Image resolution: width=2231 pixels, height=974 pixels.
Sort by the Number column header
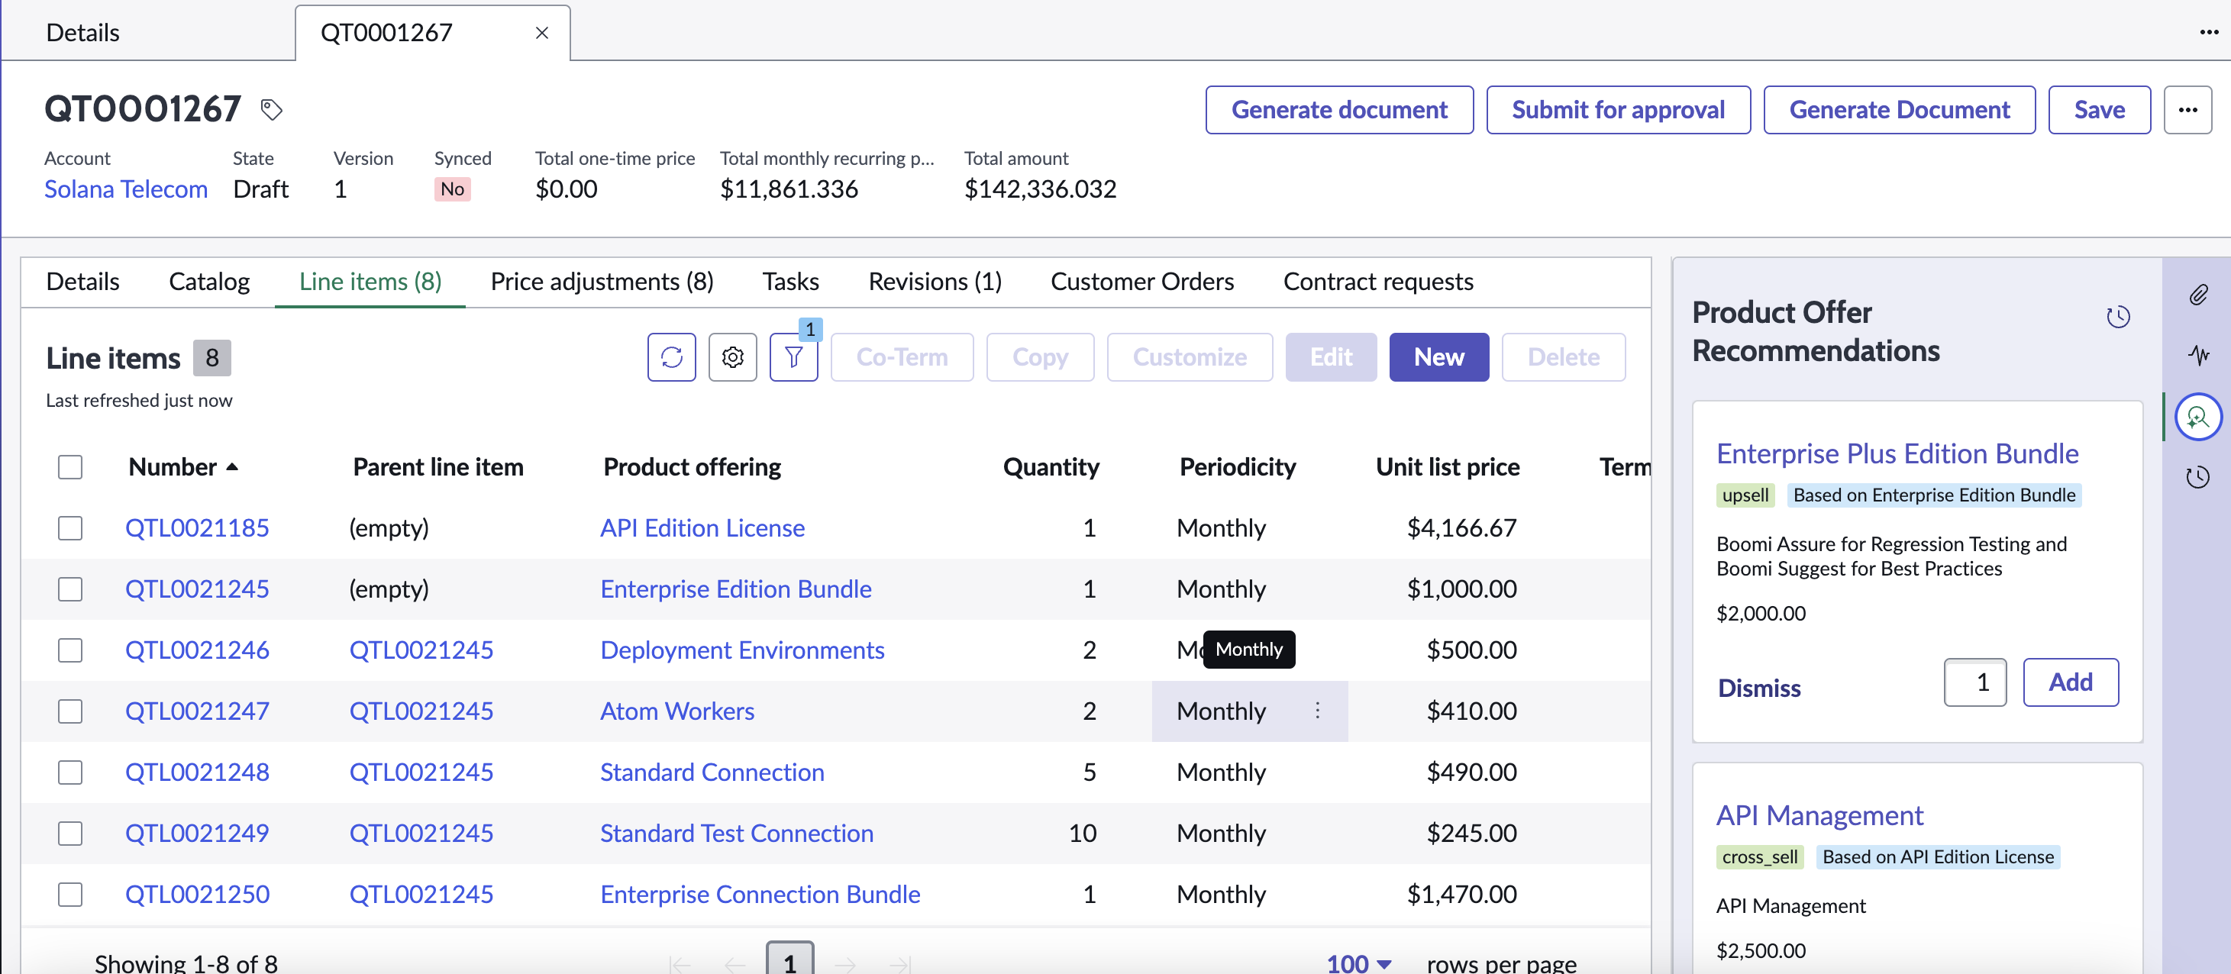[182, 467]
